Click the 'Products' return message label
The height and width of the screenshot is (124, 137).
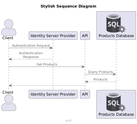pos(100,79)
